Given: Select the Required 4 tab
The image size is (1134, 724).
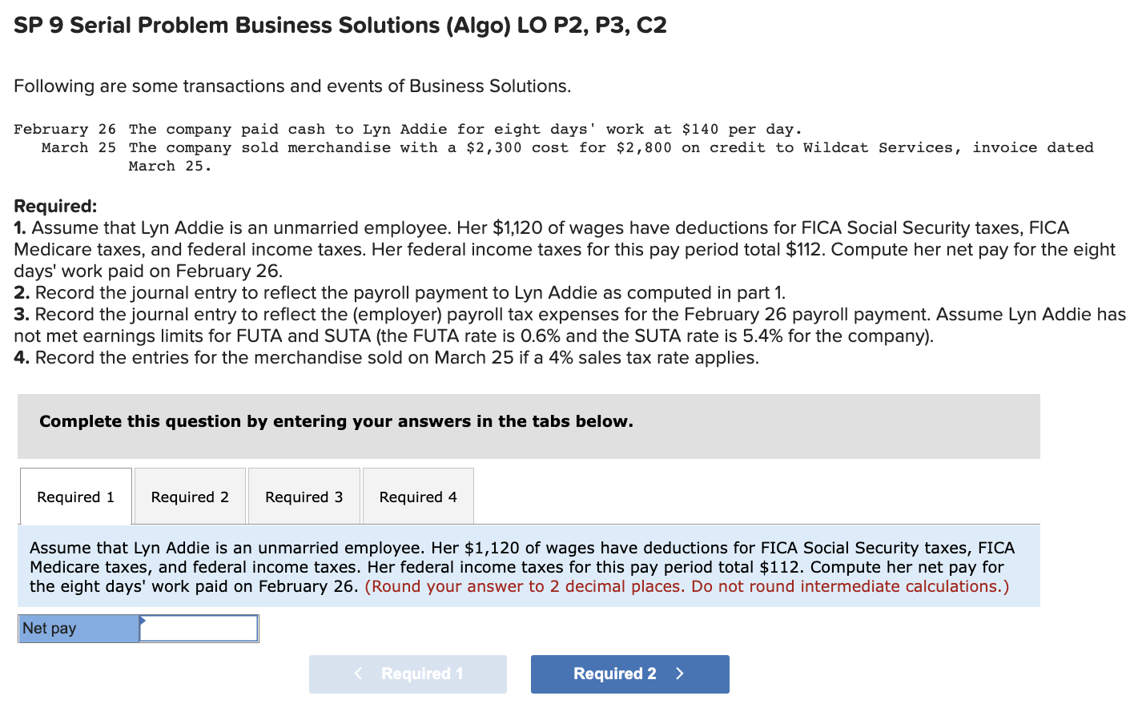Looking at the screenshot, I should [x=418, y=496].
